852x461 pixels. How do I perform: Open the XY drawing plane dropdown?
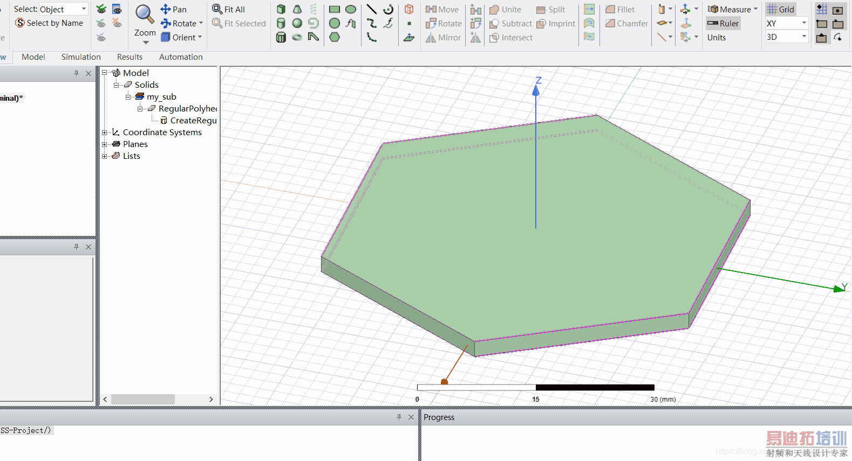point(786,23)
